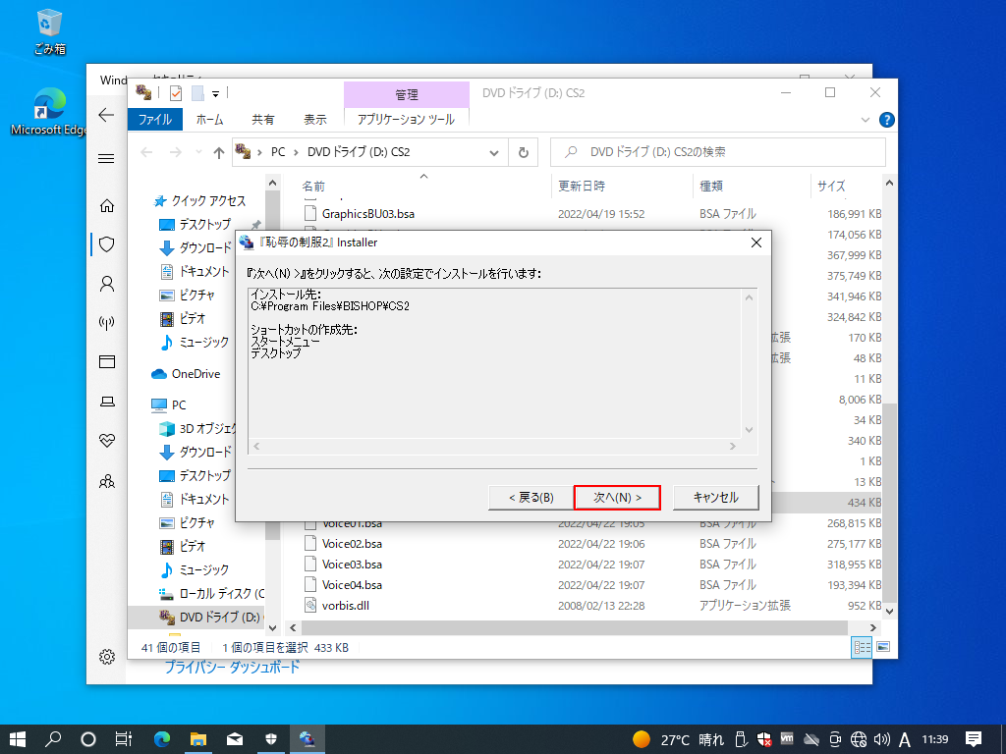Screen dimensions: 1006x754
Task: Open recent locations dropdown arrow
Action: click(198, 152)
